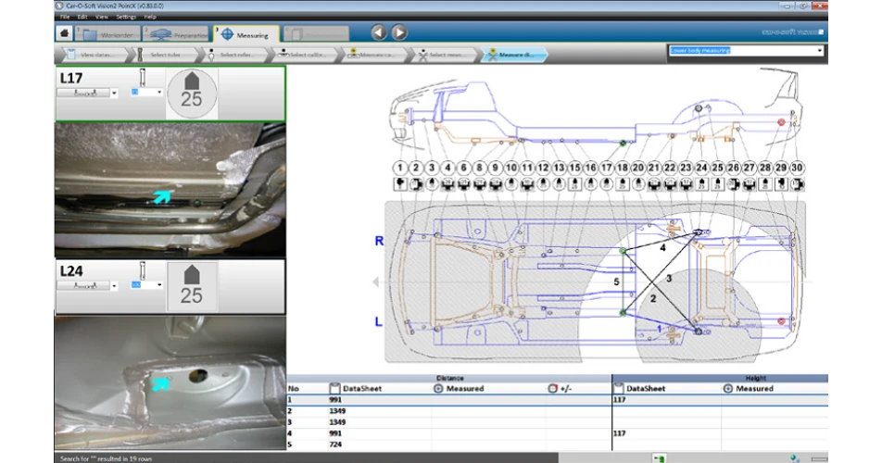Click the Measure ca... step button
This screenshot has height=463, width=882.
pos(373,55)
